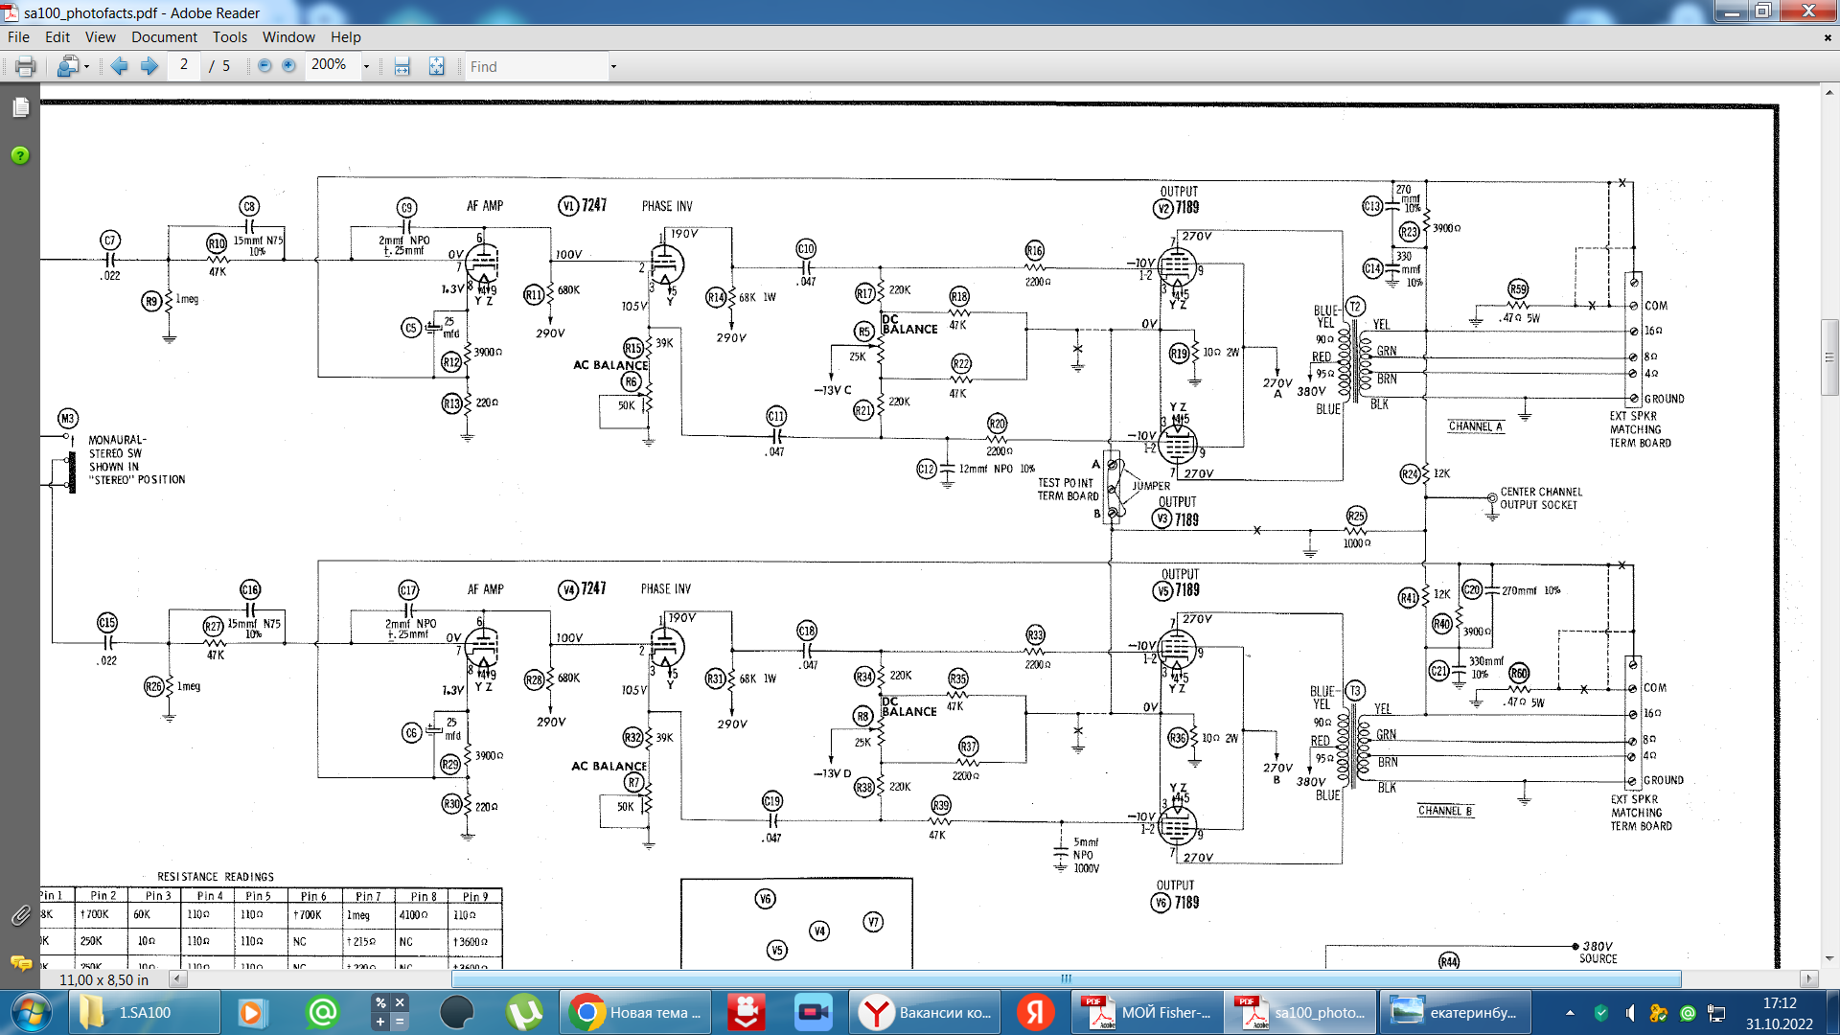Switch to МОЙ Fisher PDF taskbar window
Viewport: 1840px width, 1035px height.
1147,1012
